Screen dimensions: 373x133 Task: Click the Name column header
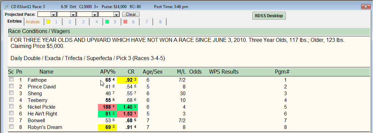(x=46, y=72)
